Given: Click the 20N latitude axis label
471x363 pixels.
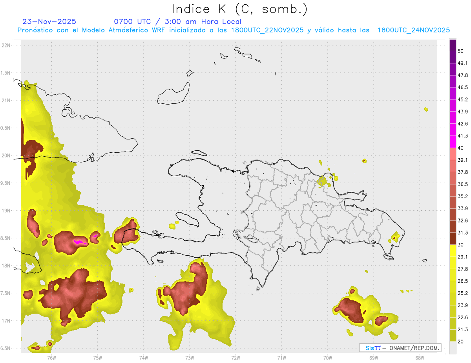Looking at the screenshot, I should 7,155.
